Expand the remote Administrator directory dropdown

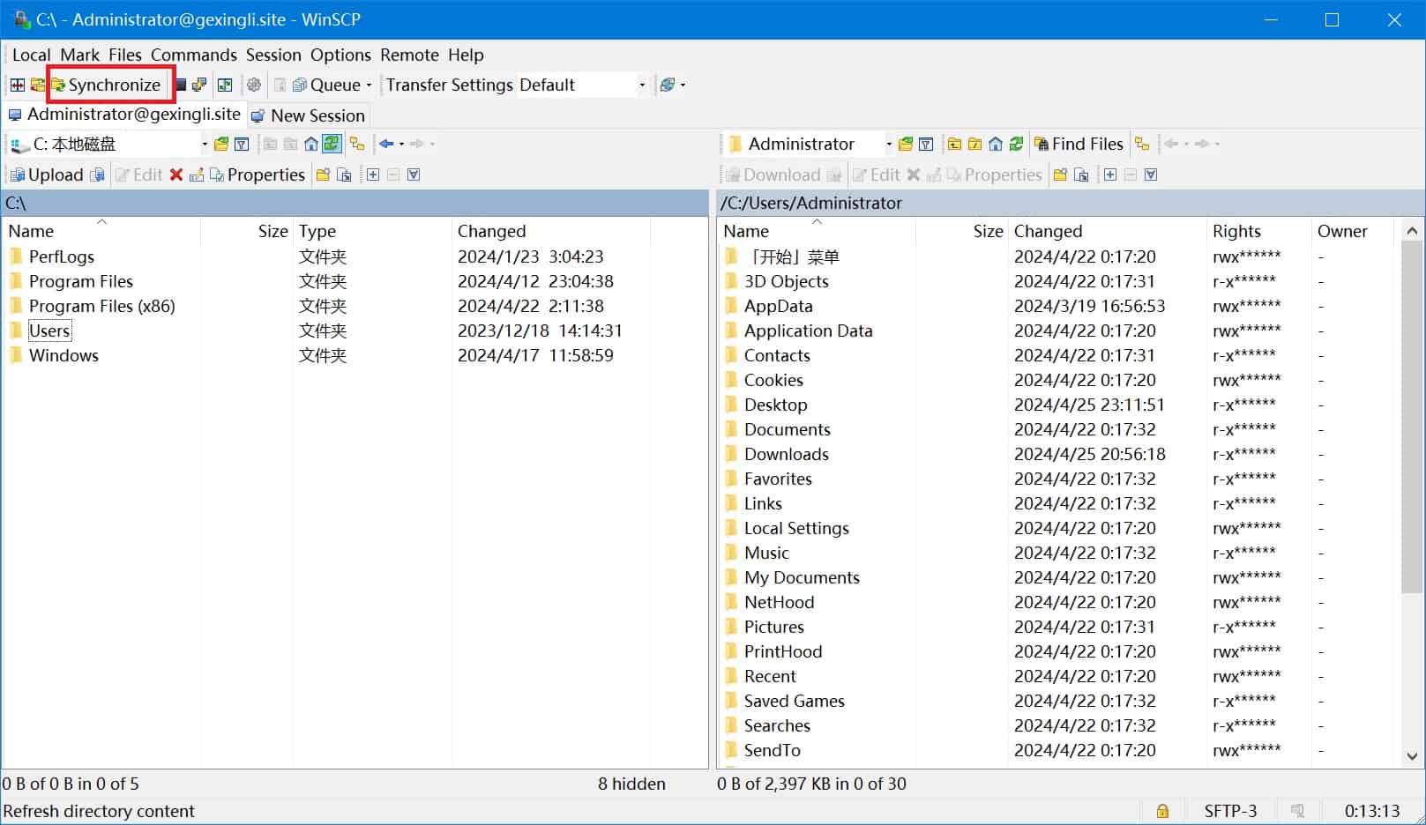[x=888, y=144]
